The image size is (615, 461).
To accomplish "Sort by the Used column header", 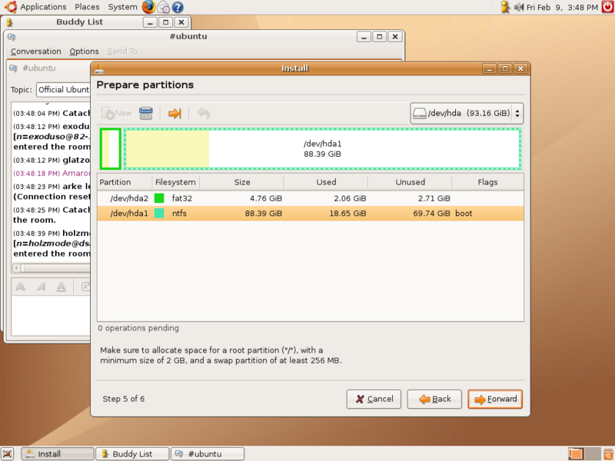I will point(326,182).
